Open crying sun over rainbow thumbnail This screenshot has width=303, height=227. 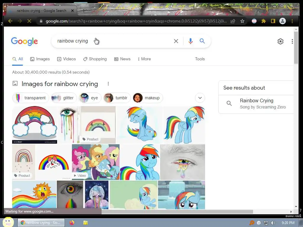point(34,194)
